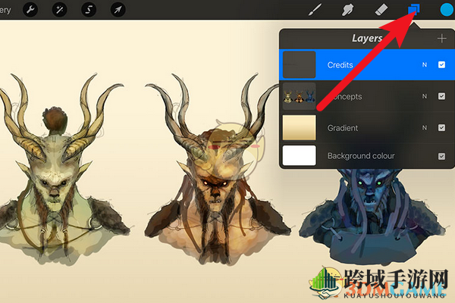Activate the Transform arrow tool
Screen dimensions: 455x303
(x=118, y=10)
